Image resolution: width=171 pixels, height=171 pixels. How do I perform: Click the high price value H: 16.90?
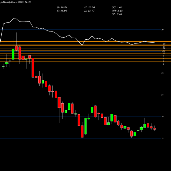[90, 8]
